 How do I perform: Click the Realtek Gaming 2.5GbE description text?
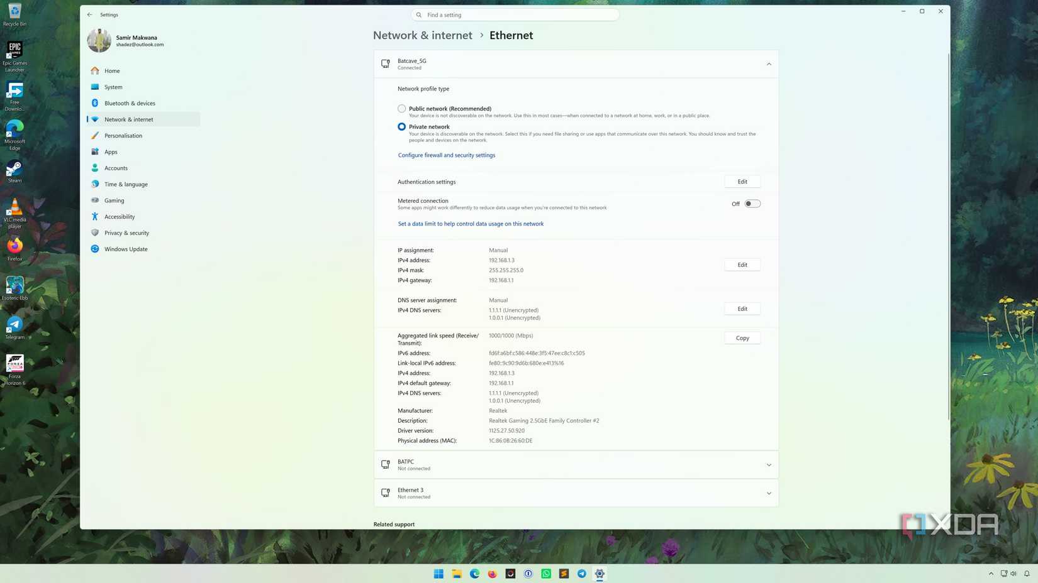(x=544, y=421)
